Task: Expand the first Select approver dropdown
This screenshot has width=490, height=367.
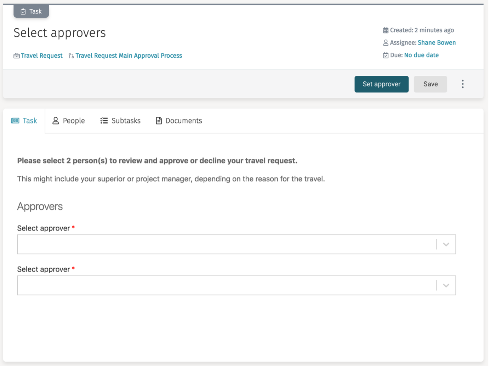Action: coord(446,244)
